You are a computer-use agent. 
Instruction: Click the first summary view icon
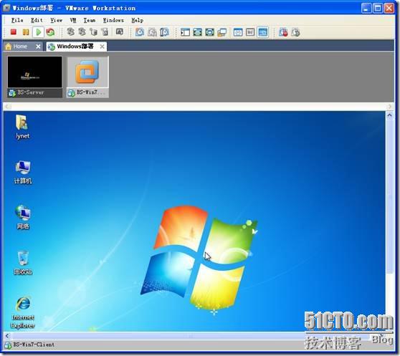(x=238, y=32)
